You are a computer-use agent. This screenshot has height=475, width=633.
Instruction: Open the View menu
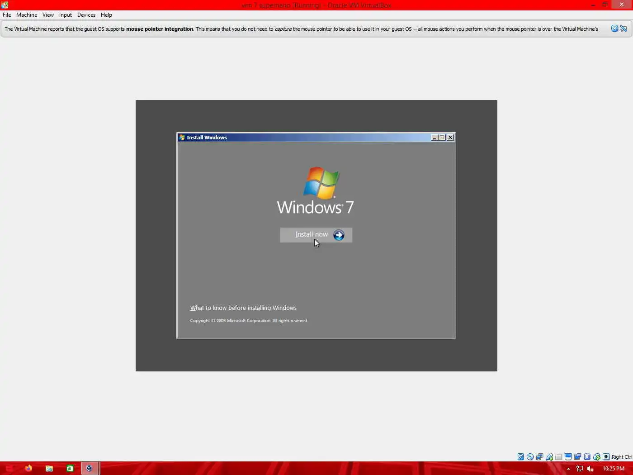[48, 15]
